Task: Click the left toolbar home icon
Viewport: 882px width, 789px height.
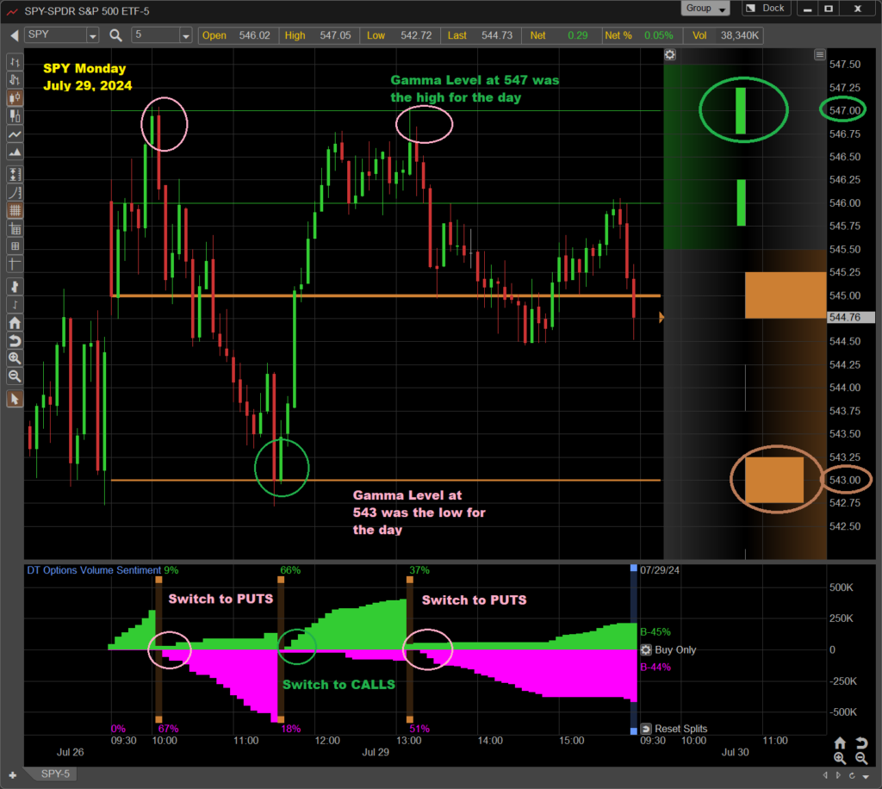Action: pos(15,323)
